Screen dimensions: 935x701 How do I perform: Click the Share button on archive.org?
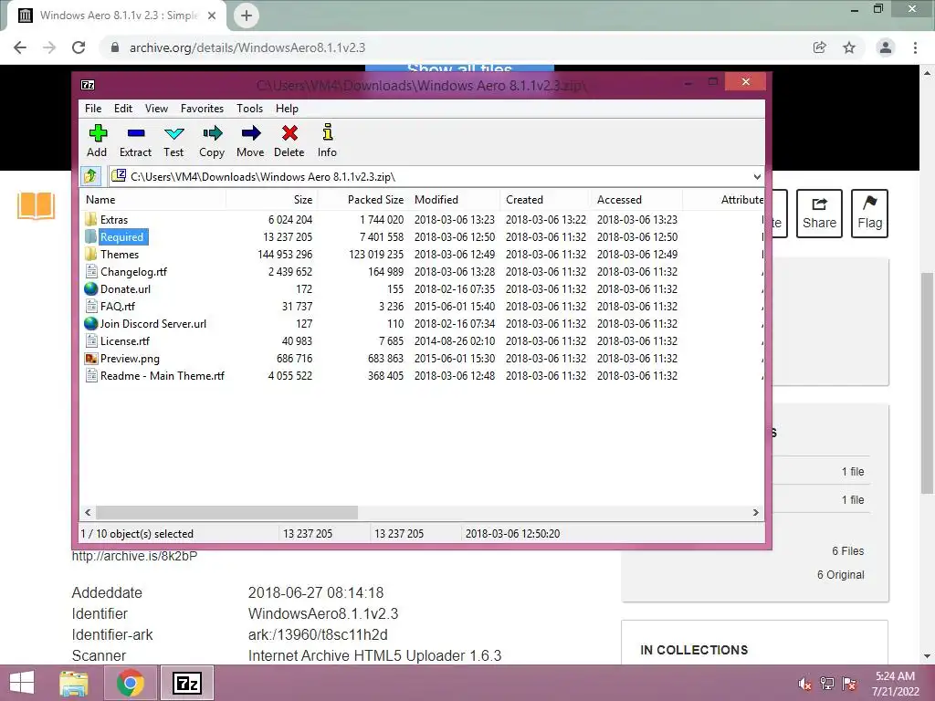[819, 214]
